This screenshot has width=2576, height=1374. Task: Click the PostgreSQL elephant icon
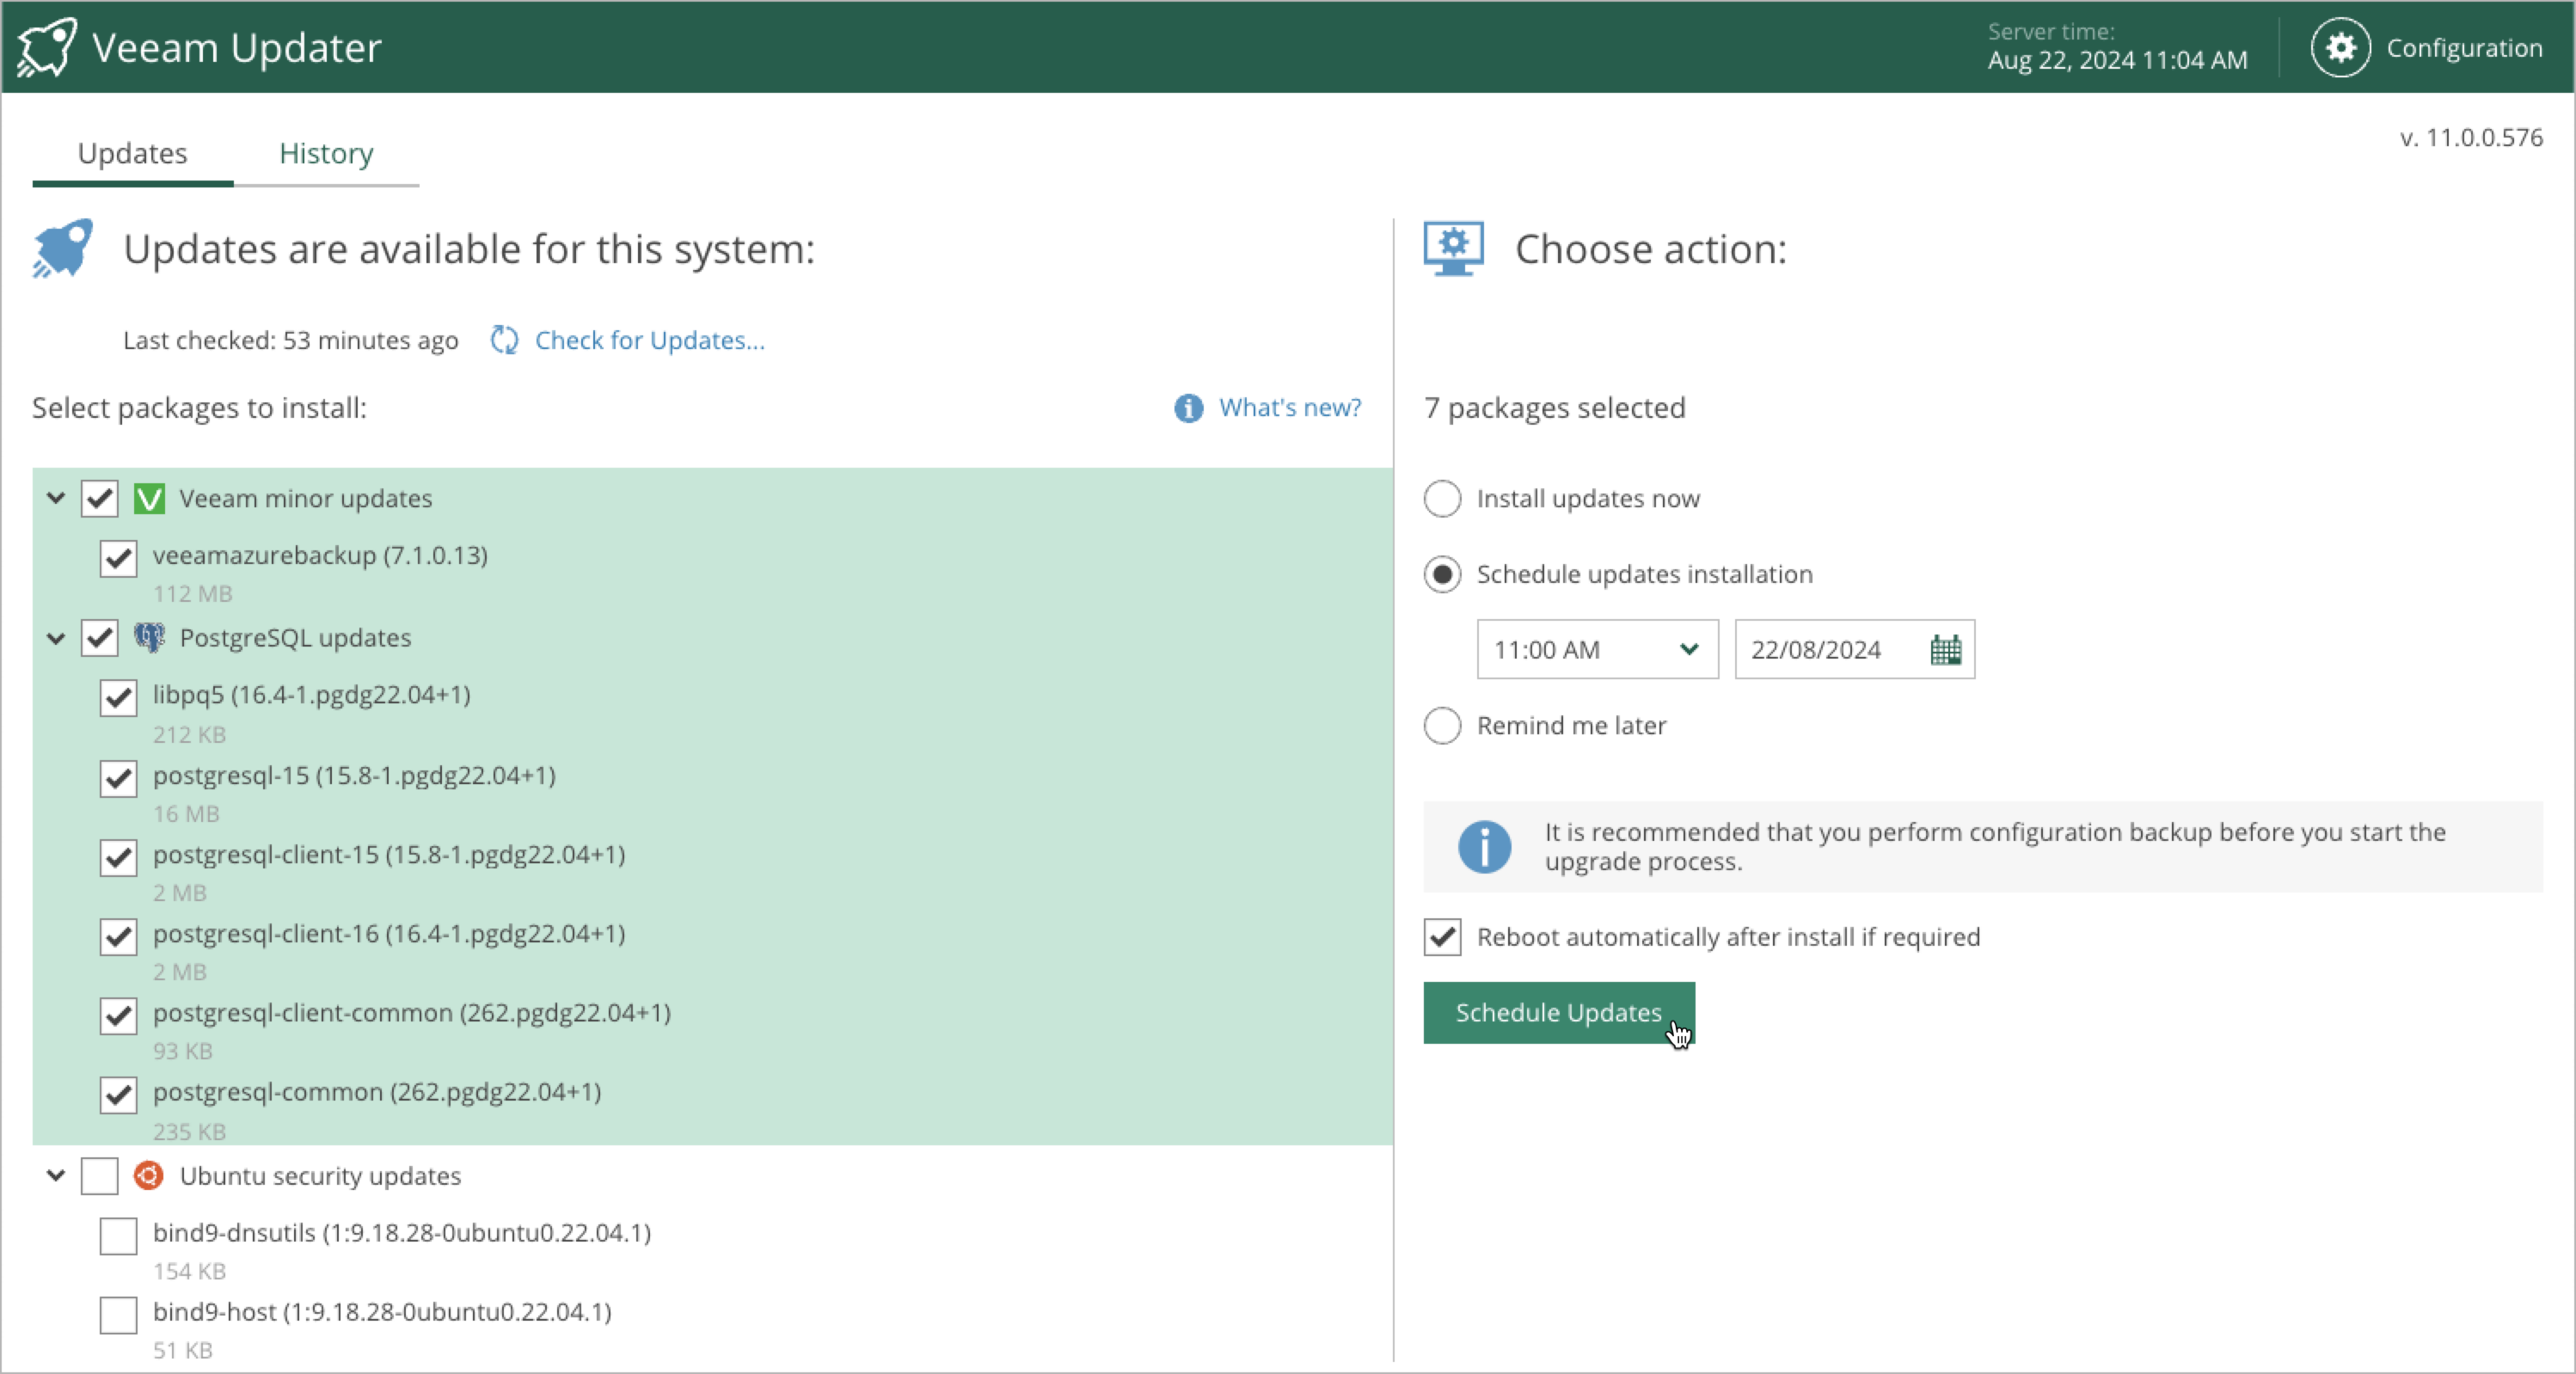pyautogui.click(x=149, y=638)
